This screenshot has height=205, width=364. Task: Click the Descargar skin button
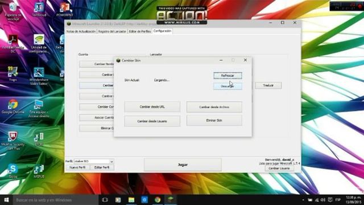pos(227,86)
